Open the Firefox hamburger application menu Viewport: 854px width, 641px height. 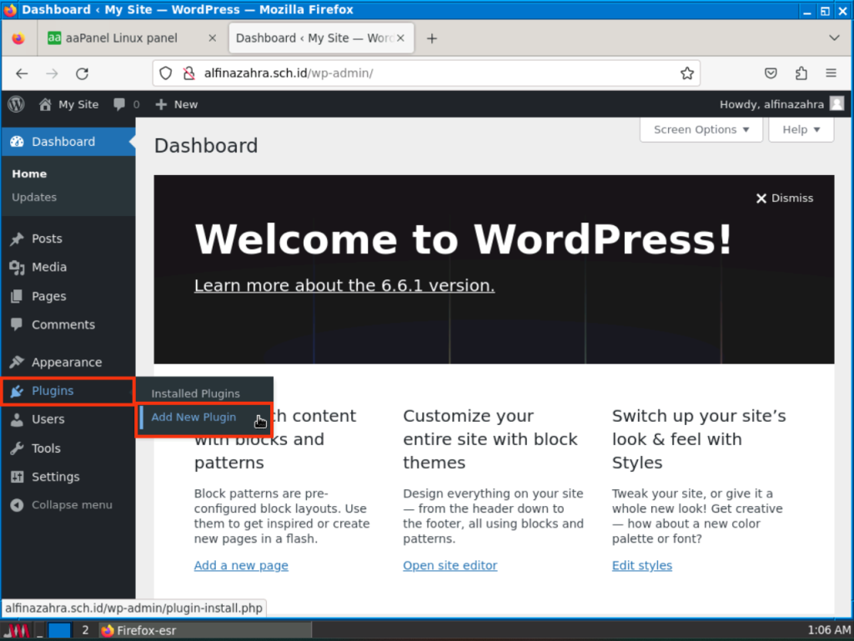(831, 73)
